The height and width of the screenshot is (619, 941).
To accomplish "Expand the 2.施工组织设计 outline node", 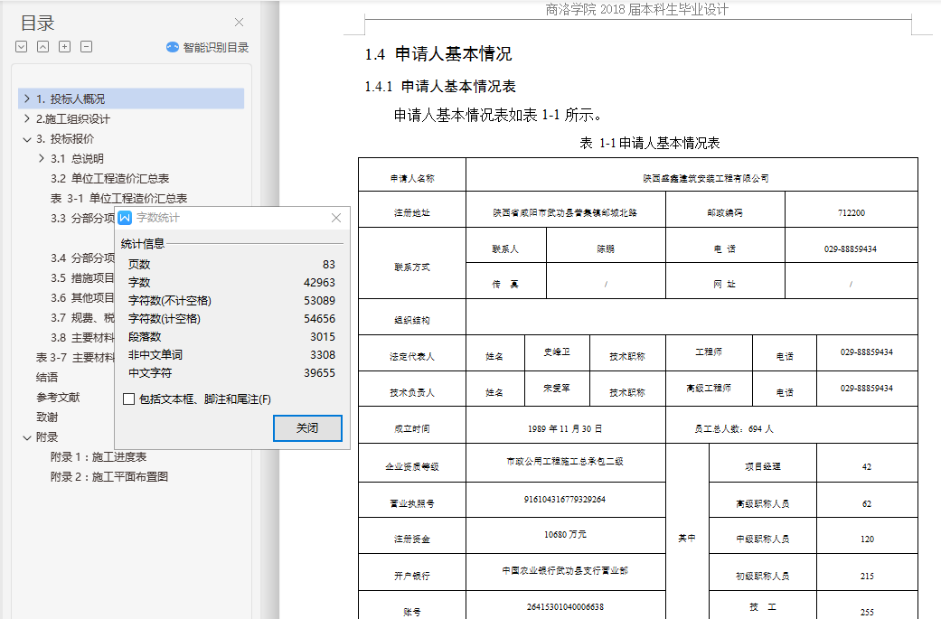I will click(x=26, y=118).
